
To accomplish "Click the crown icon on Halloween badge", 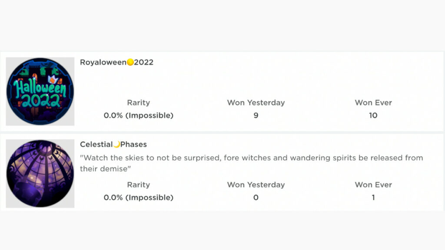I will coord(53,80).
